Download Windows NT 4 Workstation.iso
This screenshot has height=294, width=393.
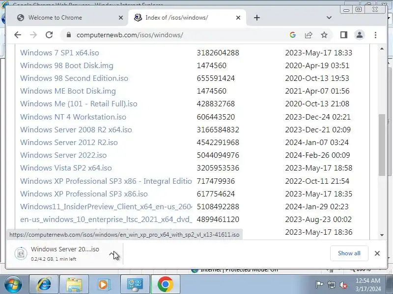pyautogui.click(x=73, y=117)
